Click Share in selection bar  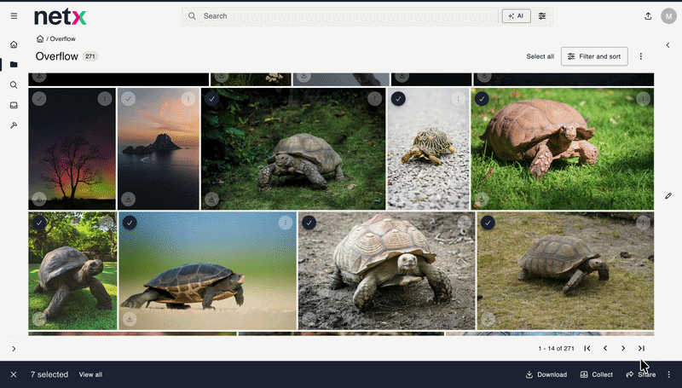pyautogui.click(x=641, y=374)
